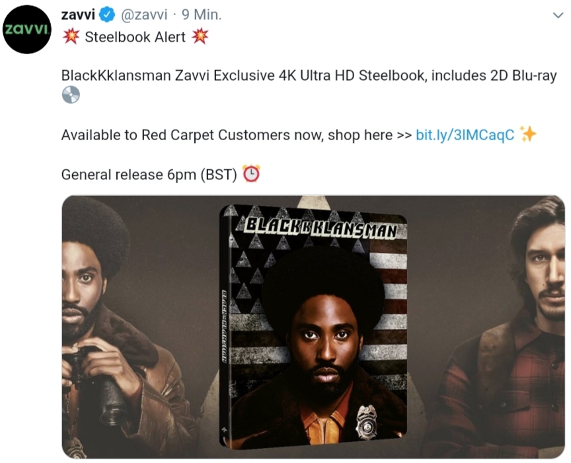571x463 pixels.
Task: Open the steelbook cover in the image
Action: coord(313,326)
